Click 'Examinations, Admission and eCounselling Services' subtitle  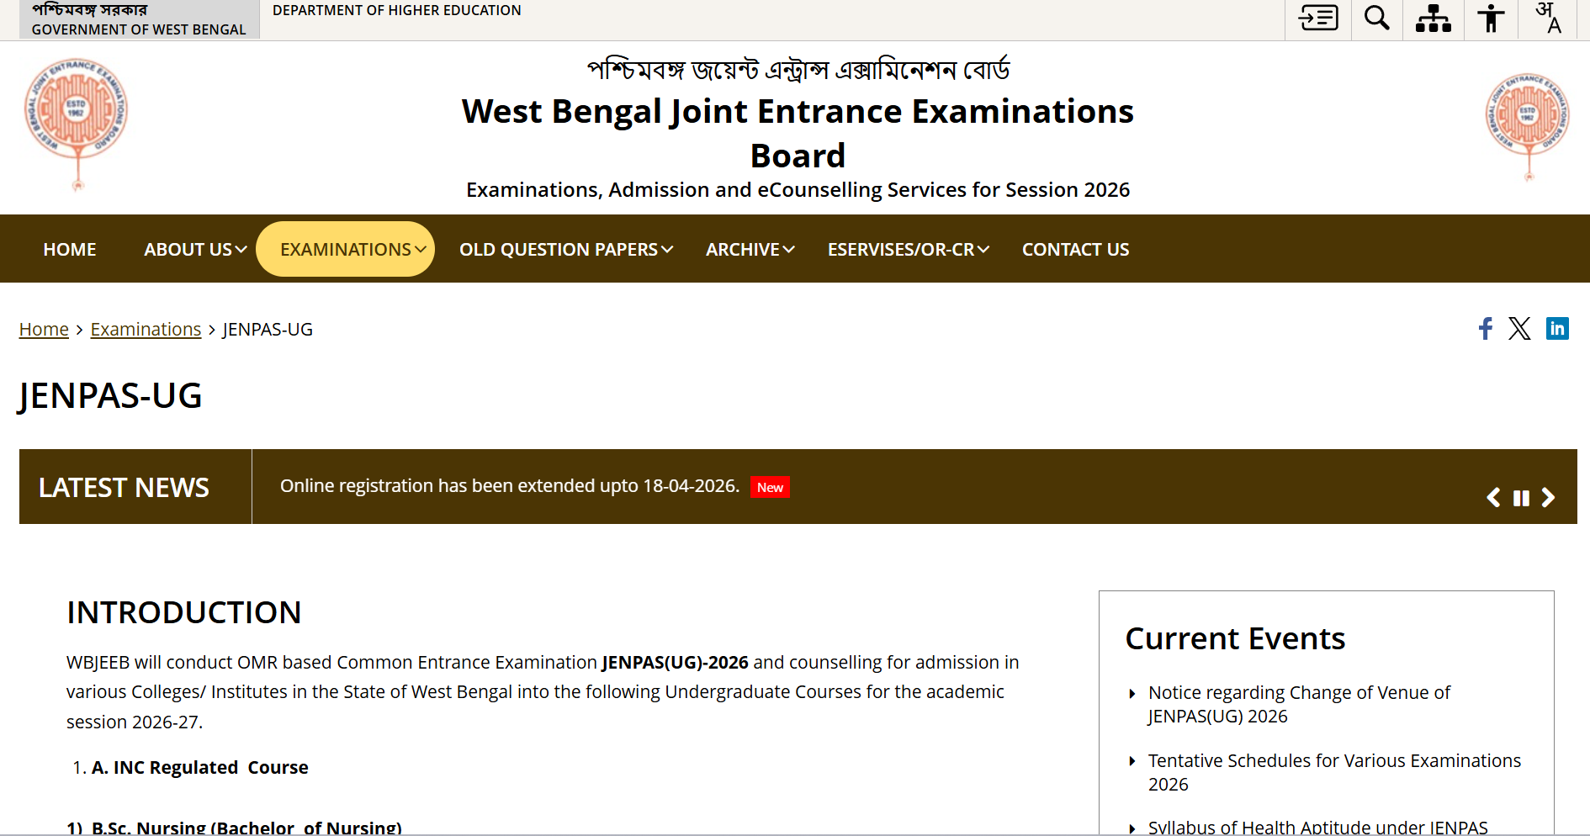[798, 190]
